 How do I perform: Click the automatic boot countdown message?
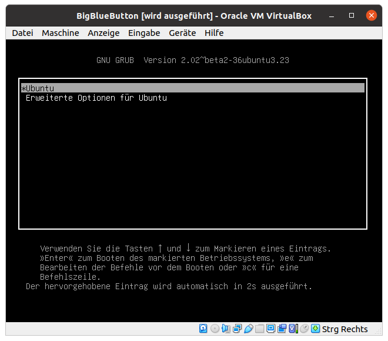[169, 286]
